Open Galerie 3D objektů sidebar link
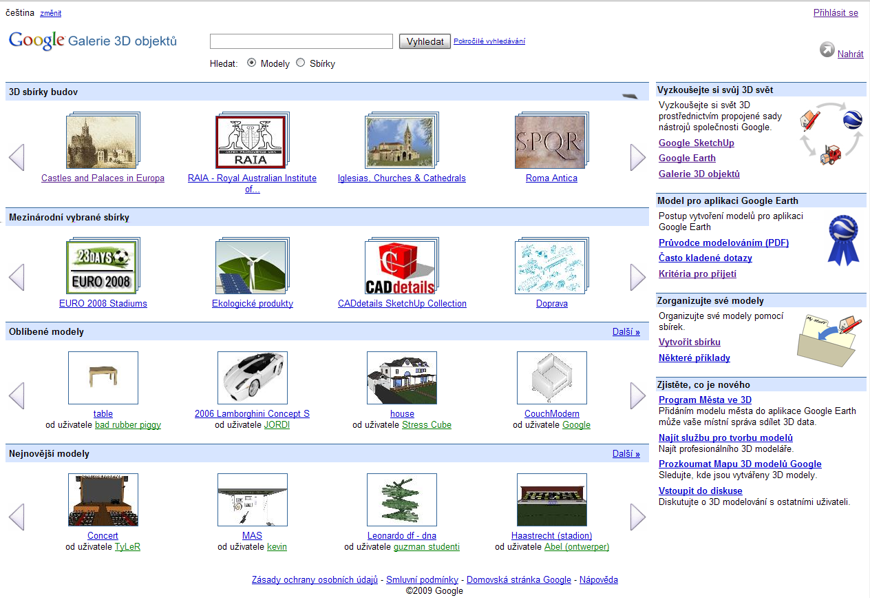Image resolution: width=870 pixels, height=598 pixels. [x=699, y=174]
